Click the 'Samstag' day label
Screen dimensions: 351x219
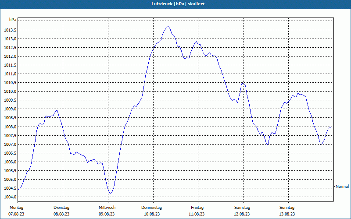242,208
